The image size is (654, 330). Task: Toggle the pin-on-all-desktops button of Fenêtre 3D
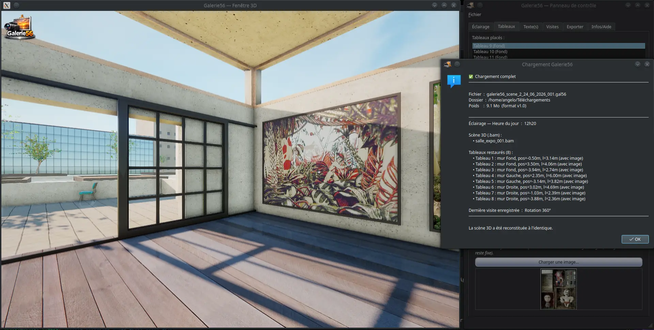[16, 5]
